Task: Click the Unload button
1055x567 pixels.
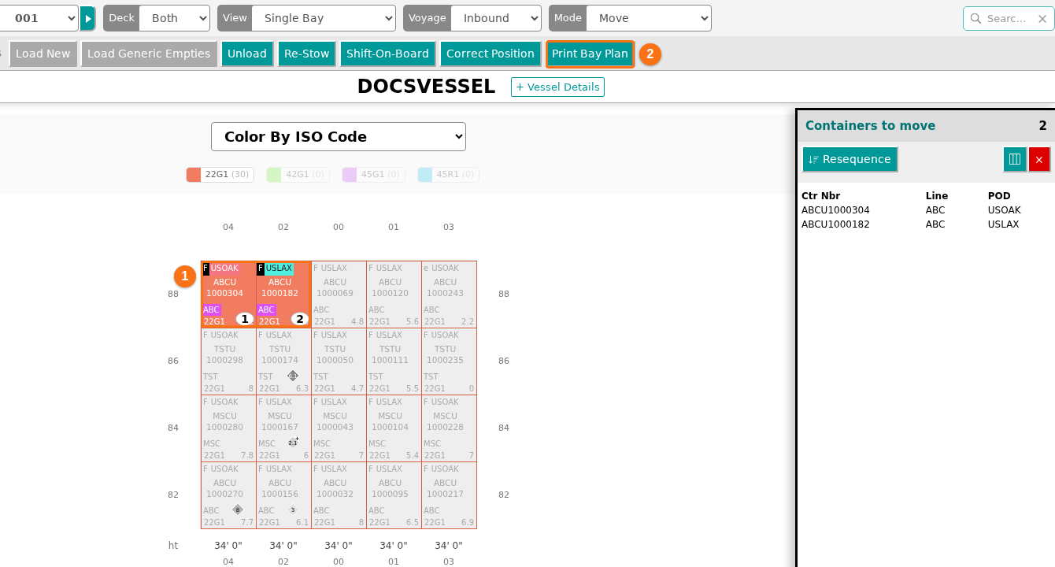Action: [x=247, y=54]
